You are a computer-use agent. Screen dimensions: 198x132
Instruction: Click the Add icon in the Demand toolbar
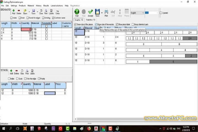click(x=13, y=11)
